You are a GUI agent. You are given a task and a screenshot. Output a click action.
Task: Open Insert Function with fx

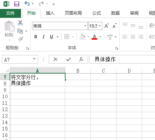(x=81, y=59)
